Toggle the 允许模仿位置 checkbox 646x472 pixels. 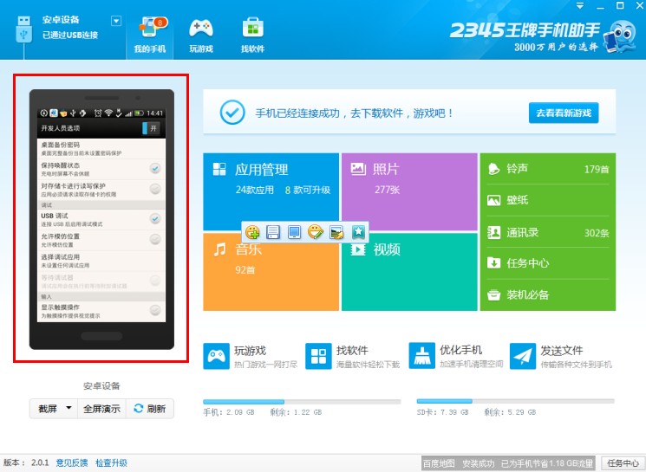155,239
